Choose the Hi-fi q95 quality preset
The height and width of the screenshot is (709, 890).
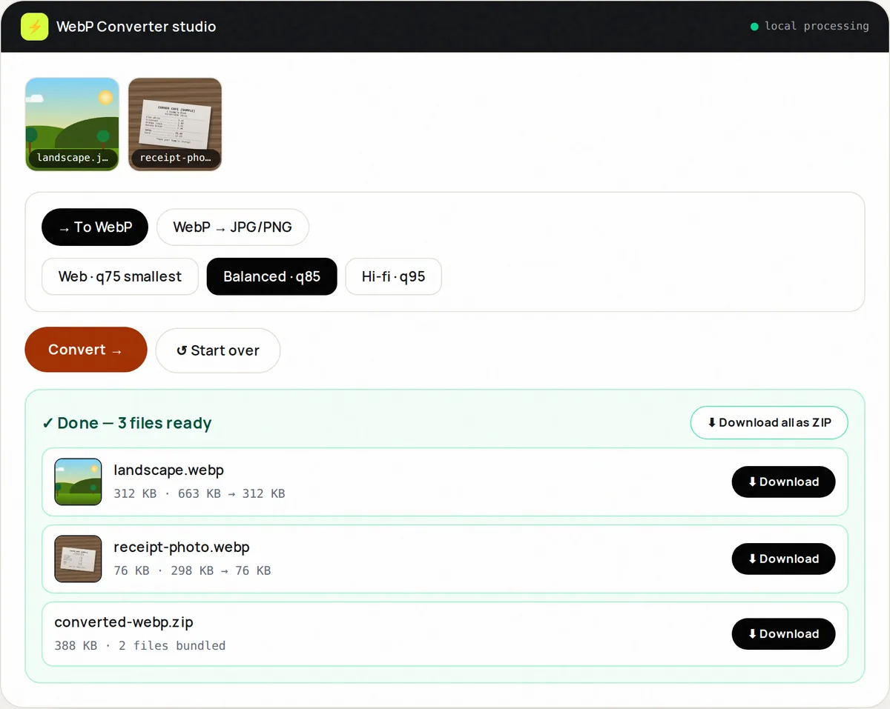(x=393, y=276)
